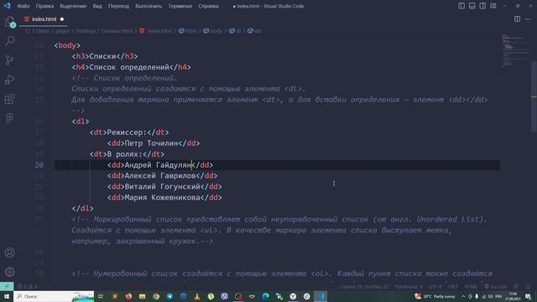Click the Мария Кожевникова code line
This screenshot has height=302, width=537.
click(164, 198)
